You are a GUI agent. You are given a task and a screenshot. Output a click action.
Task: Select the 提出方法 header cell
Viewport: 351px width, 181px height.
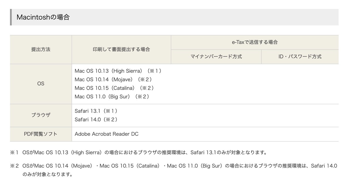tap(41, 49)
